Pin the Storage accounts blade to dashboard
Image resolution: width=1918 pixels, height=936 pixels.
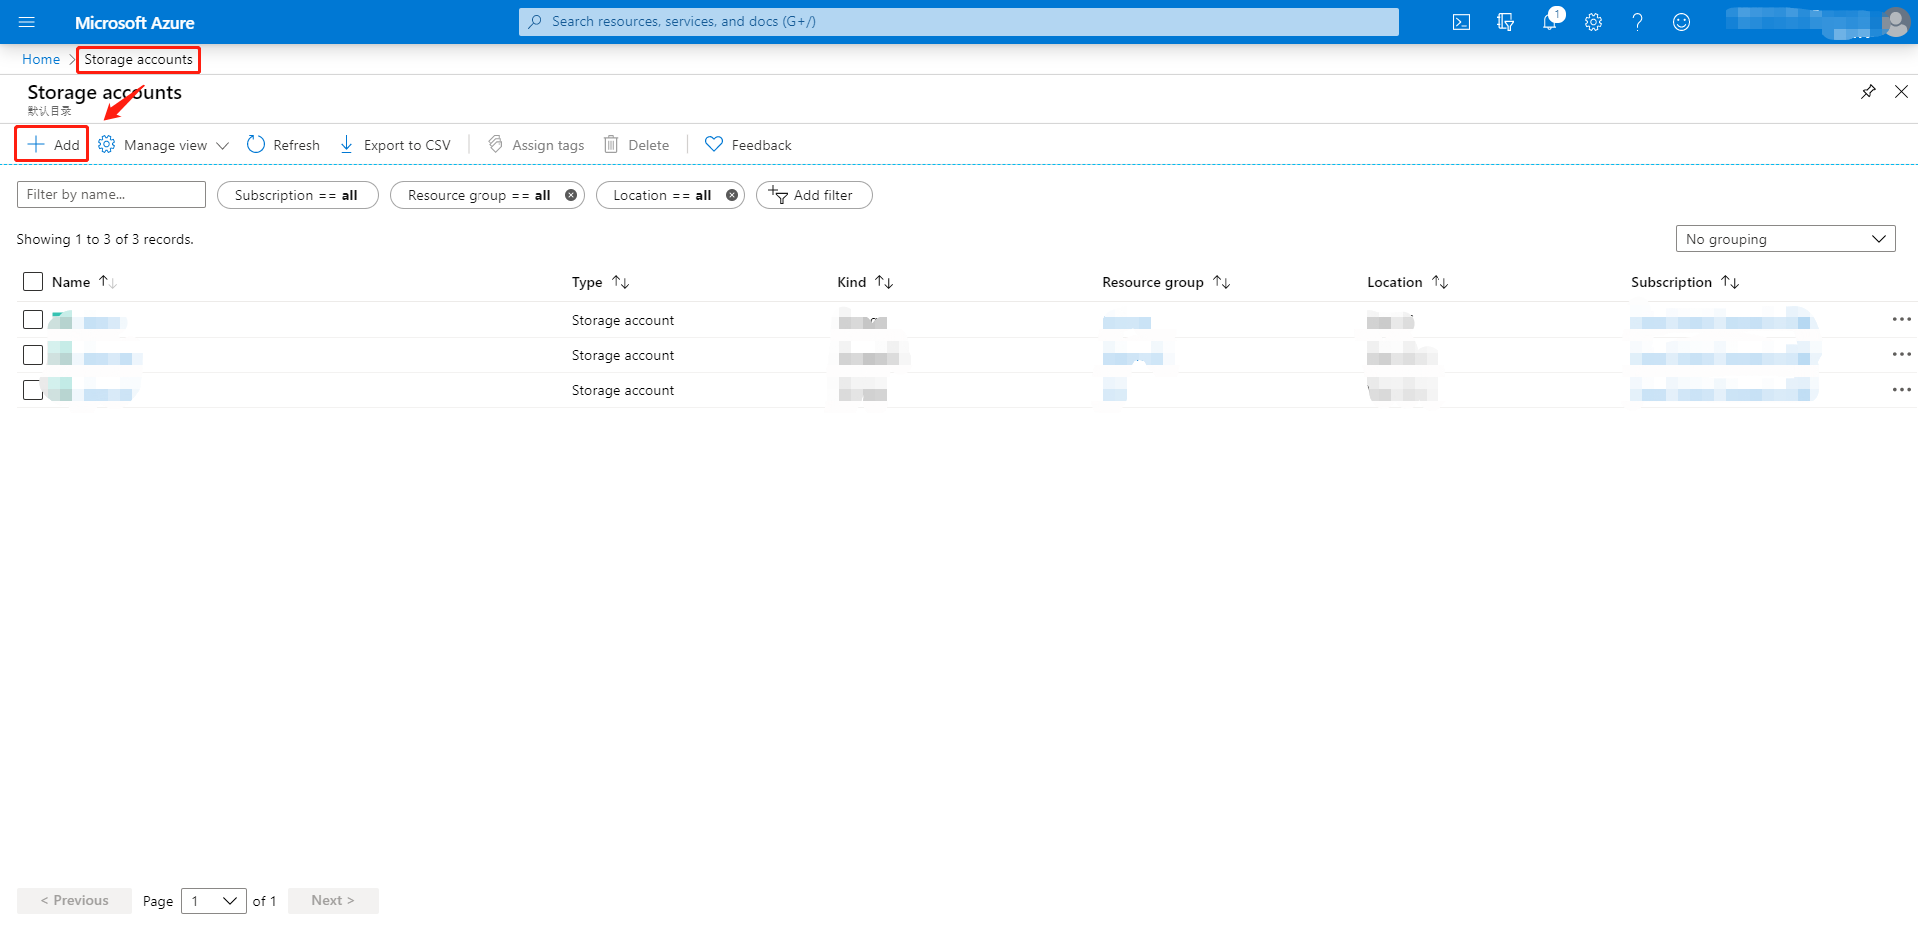point(1868,92)
